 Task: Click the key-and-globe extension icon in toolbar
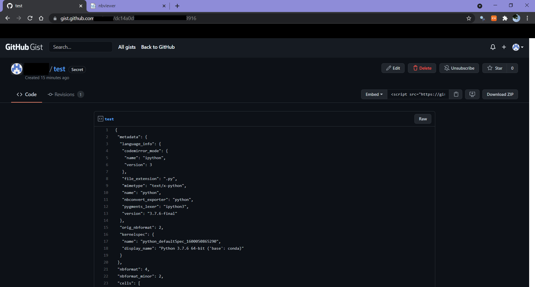click(x=482, y=18)
